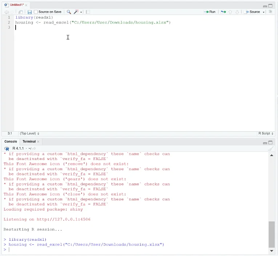Click R 4.1.1 version label
278x256 pixels.
18,148
